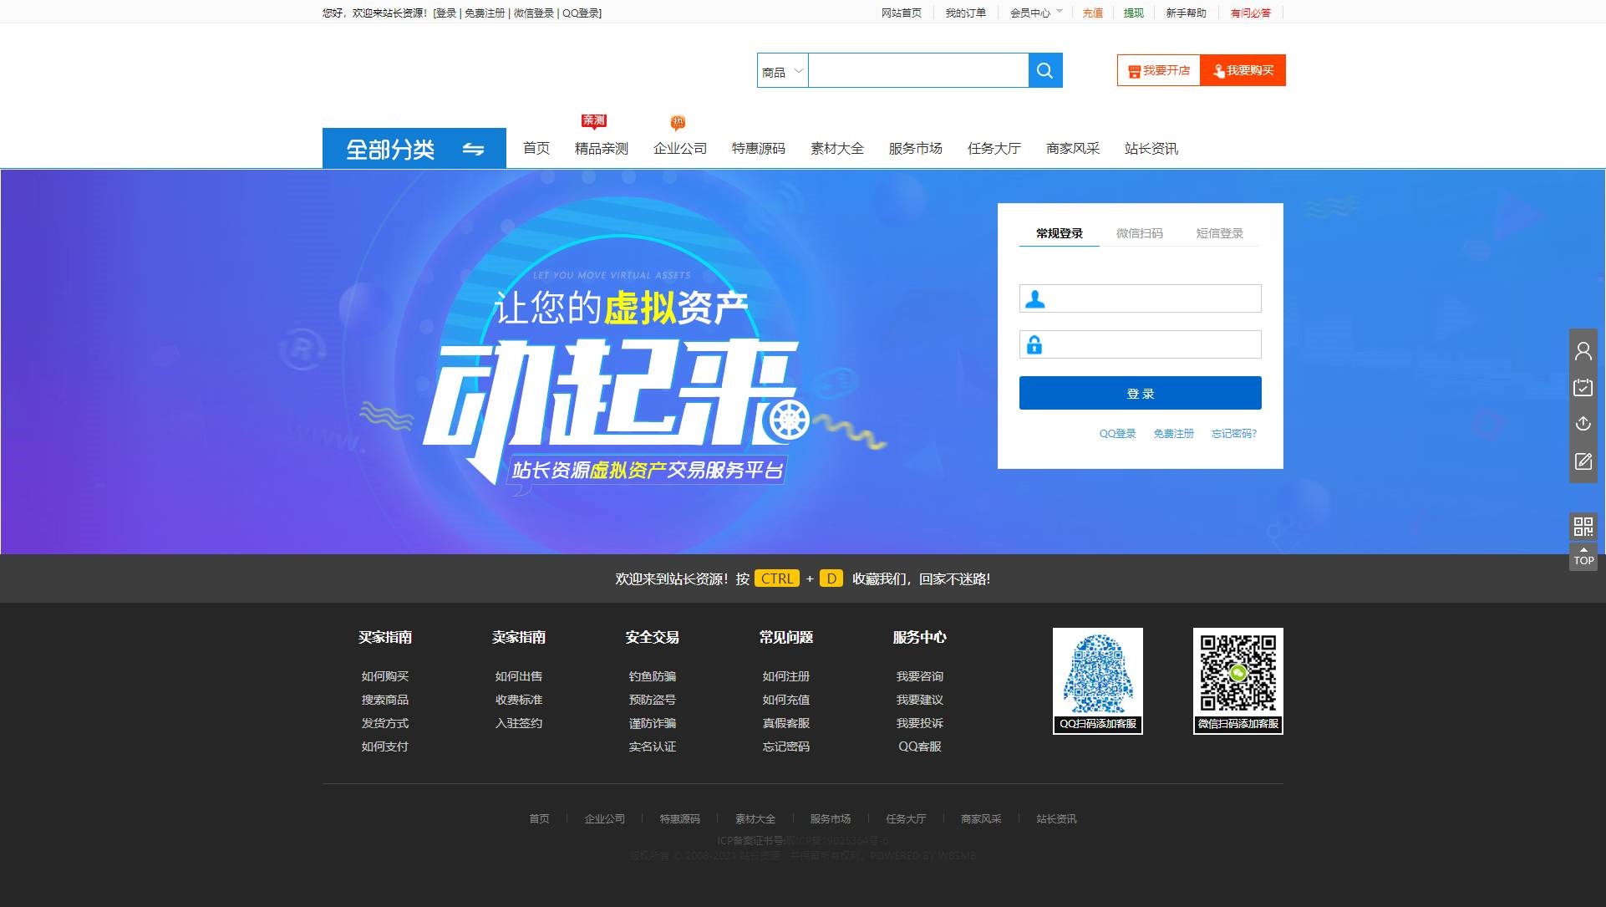Click the 钓鱼防骗 footer link

click(652, 676)
